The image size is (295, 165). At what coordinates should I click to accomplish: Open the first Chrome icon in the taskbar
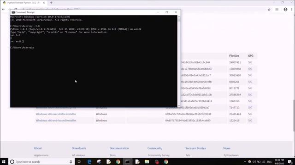pyautogui.click(x=118, y=162)
